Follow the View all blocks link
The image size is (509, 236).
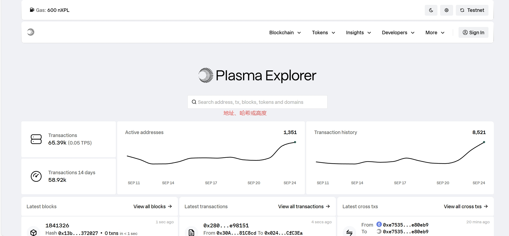[153, 207]
